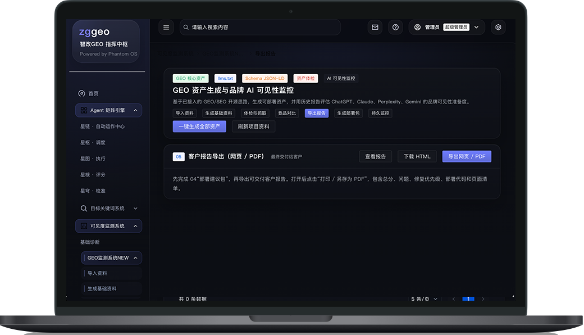Viewport: 584px width, 335px height.
Task: Click the 首页 home icon
Action: point(81,93)
